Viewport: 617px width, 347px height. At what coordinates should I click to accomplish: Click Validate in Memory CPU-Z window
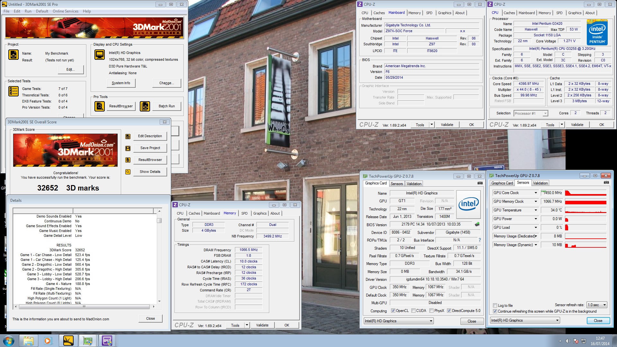click(262, 325)
